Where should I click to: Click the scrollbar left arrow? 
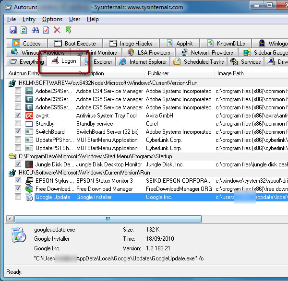[10, 219]
